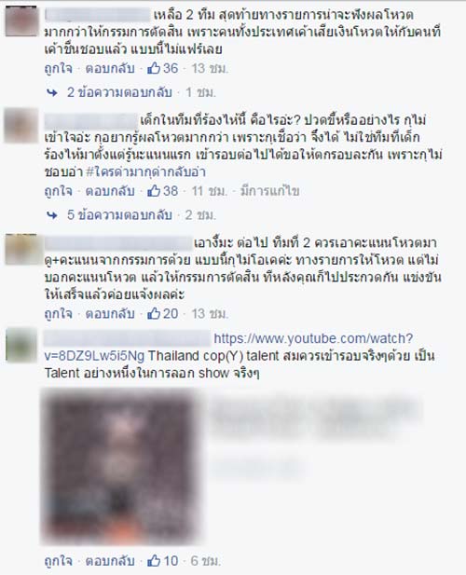This screenshot has height=575, width=466.
Task: Reply to third comment via ตอบกลับ
Action: [110, 313]
